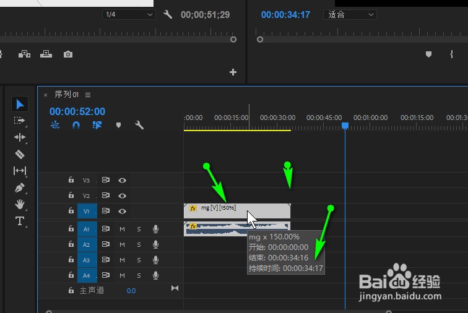
Task: Open 序列 01 panel menu
Action: pyautogui.click(x=88, y=95)
